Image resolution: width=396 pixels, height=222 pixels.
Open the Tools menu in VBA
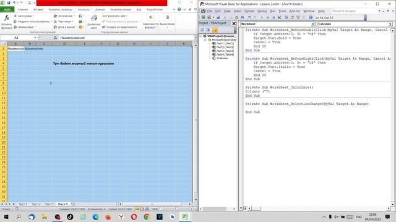[x=282, y=11]
